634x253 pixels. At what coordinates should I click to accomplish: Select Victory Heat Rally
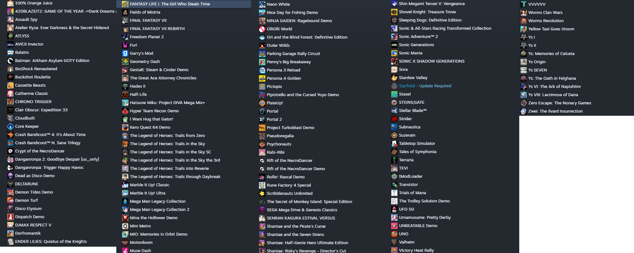416,250
